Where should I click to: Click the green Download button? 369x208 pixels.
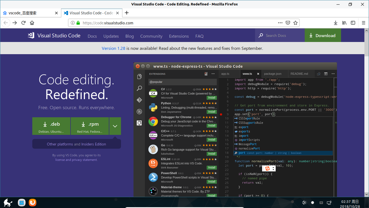coord(323,35)
